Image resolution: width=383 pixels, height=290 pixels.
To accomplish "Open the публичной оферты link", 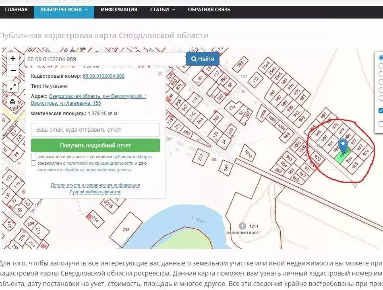I will click(x=132, y=157).
